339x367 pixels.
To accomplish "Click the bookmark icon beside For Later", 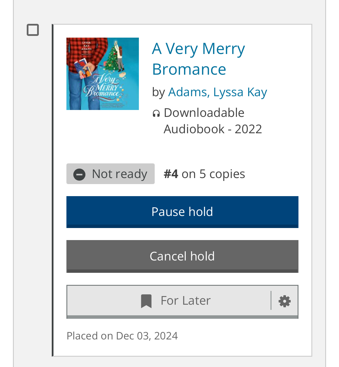I will click(x=146, y=301).
